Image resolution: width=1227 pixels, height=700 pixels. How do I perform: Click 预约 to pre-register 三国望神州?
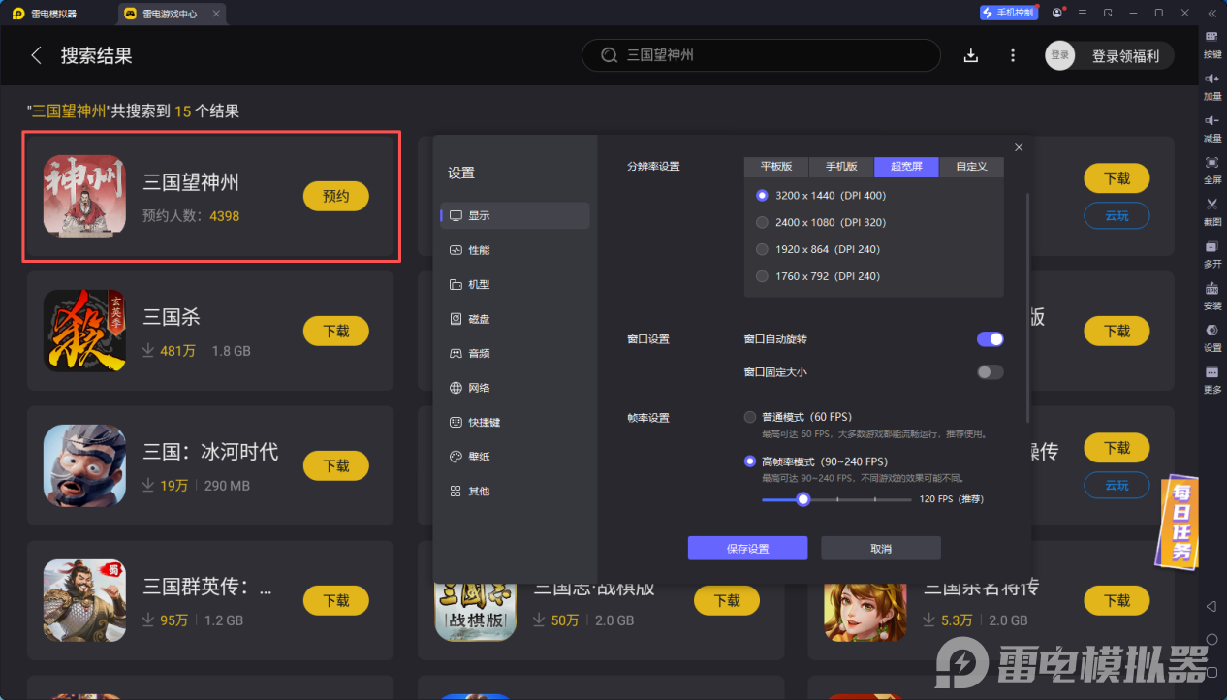[x=335, y=196]
